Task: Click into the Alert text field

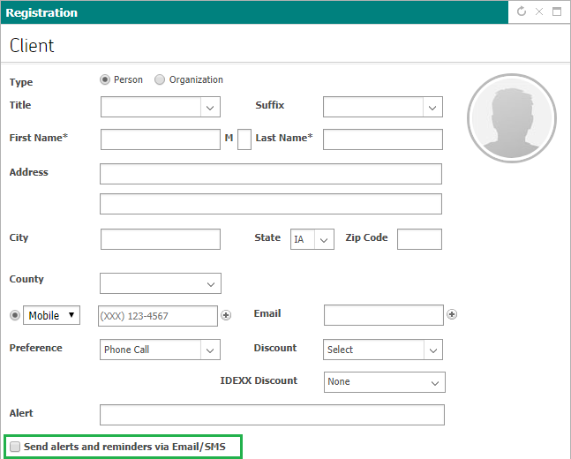Action: [272, 415]
